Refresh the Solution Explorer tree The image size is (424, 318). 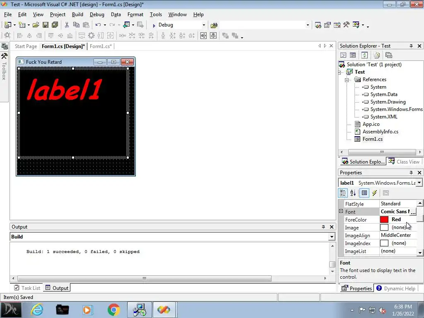364,55
